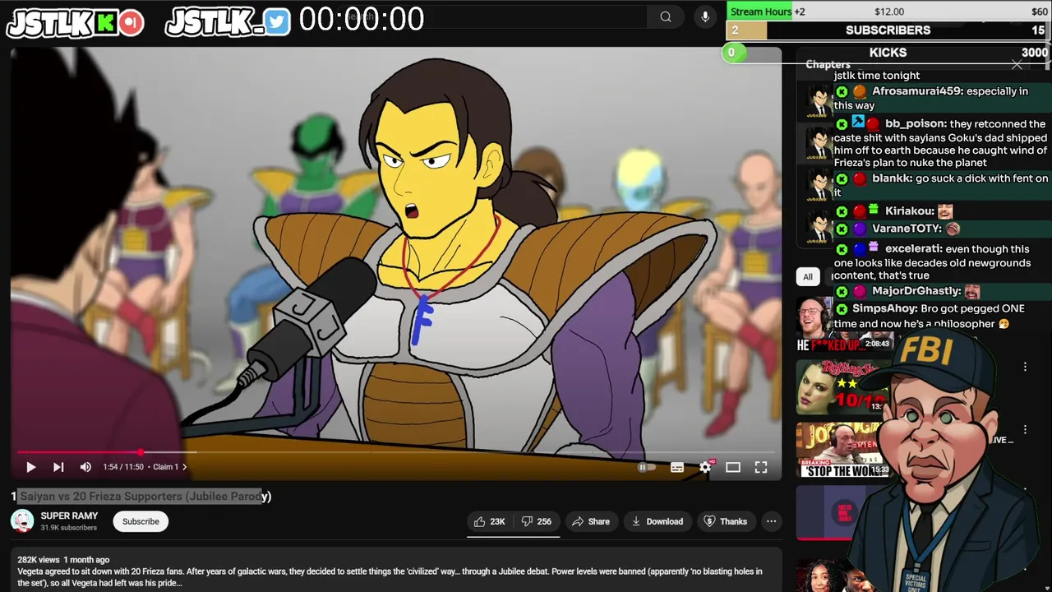Open the more actions ellipsis menu

coord(771,521)
